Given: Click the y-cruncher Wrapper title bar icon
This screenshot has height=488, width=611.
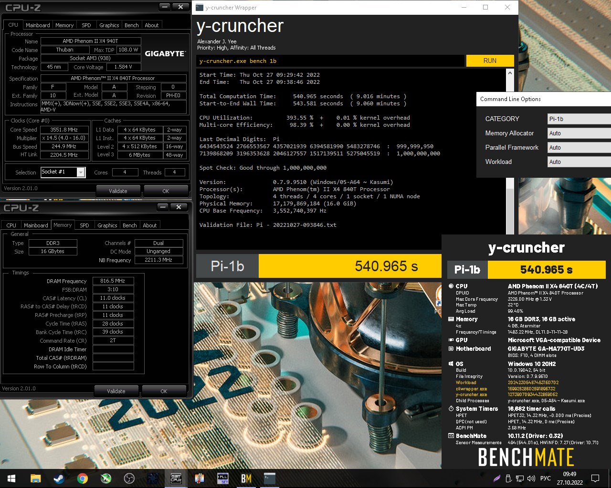Looking at the screenshot, I should pyautogui.click(x=200, y=7).
